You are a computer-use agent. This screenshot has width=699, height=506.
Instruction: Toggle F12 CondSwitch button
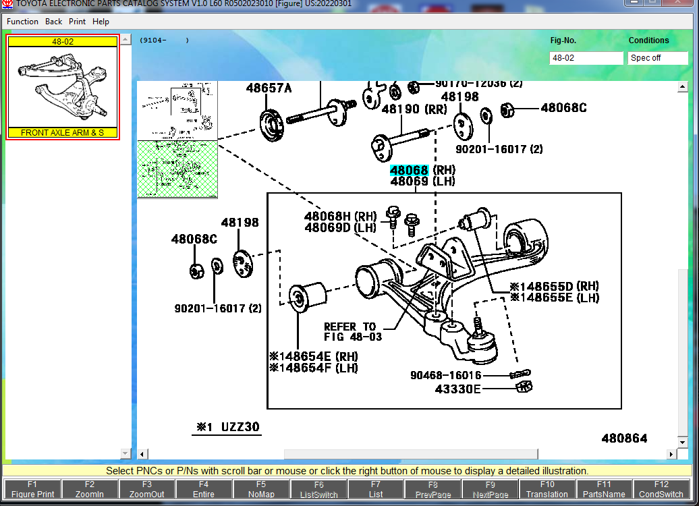coord(661,489)
